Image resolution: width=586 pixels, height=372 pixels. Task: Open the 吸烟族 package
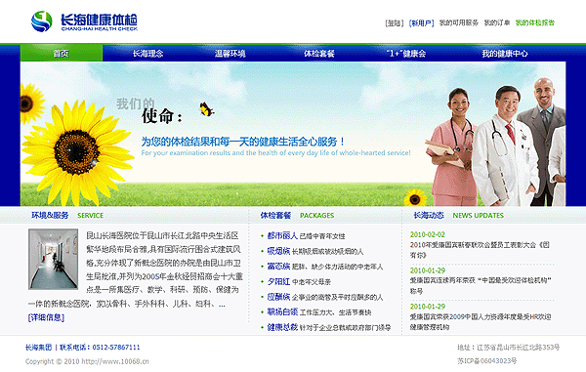pyautogui.click(x=278, y=251)
